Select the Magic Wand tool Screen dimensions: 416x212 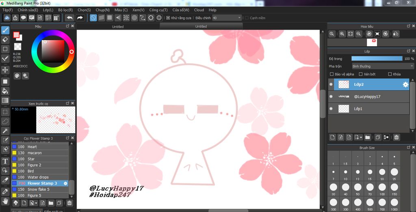pyautogui.click(x=5, y=131)
